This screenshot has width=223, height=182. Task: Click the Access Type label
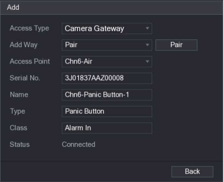point(29,28)
